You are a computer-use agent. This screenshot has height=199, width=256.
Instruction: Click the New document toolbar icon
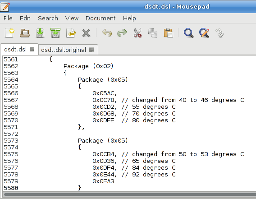coord(9,33)
